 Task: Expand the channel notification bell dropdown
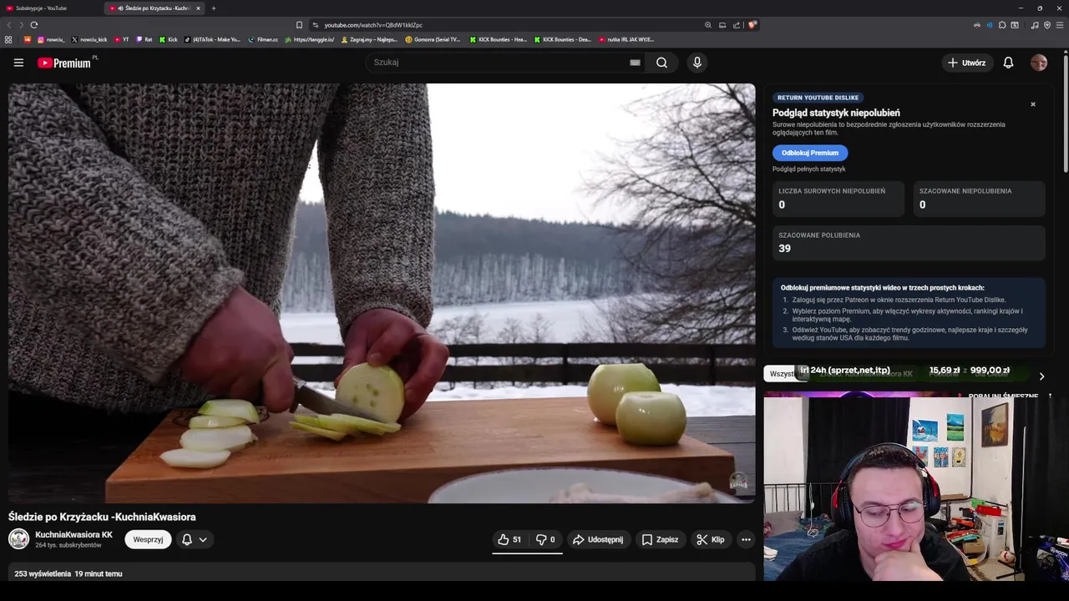(x=195, y=540)
